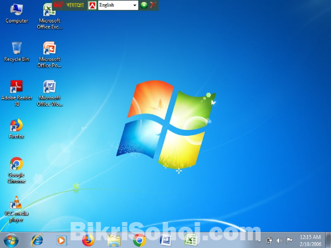
Task: Launch Firefox from the taskbar
Action: click(88, 240)
